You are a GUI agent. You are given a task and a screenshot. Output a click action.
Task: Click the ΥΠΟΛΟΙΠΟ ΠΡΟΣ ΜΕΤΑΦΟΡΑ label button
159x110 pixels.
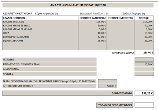[115, 105]
